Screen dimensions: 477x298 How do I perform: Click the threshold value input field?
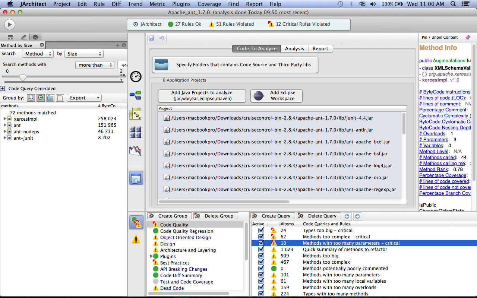coord(123,65)
